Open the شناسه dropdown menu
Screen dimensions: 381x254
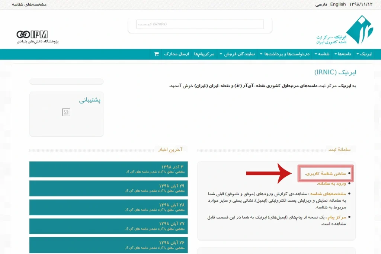coord(323,54)
